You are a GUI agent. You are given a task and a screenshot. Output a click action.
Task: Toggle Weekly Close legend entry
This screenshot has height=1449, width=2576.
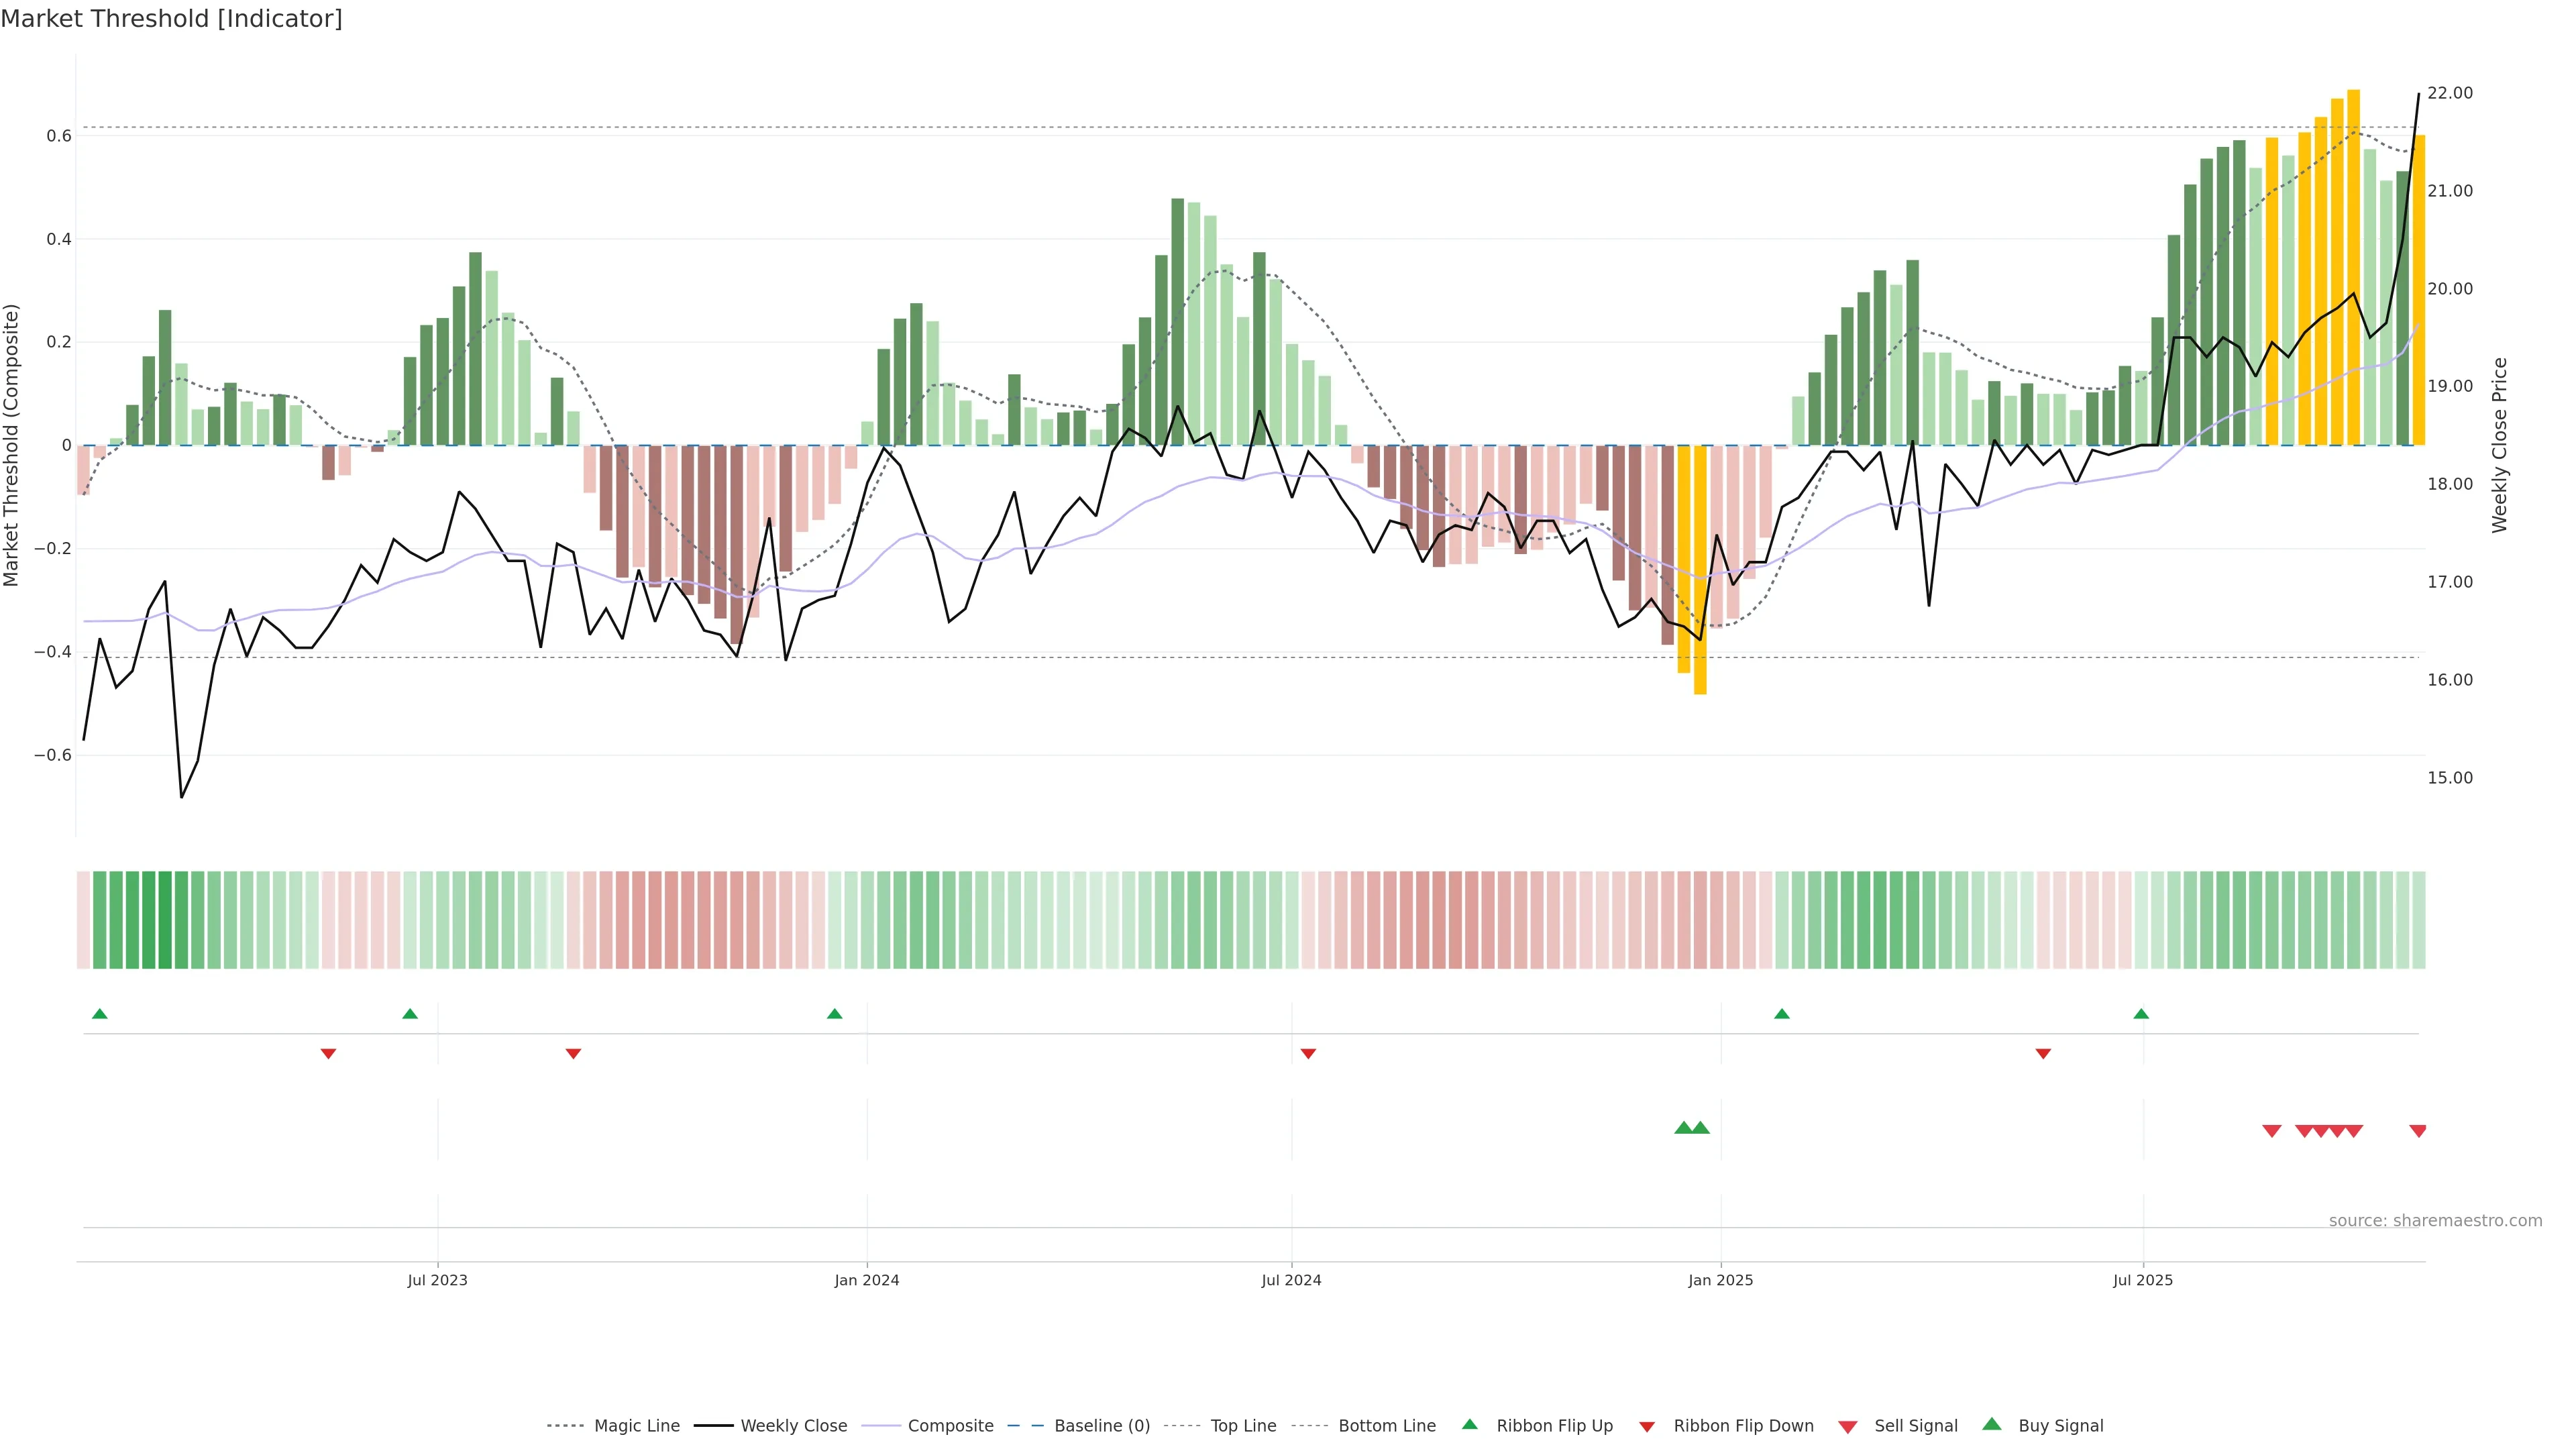tap(793, 1426)
